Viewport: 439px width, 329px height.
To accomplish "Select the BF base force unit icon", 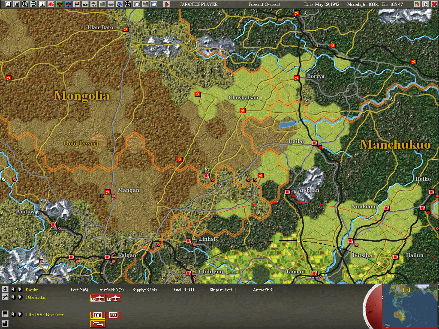I will (98, 315).
